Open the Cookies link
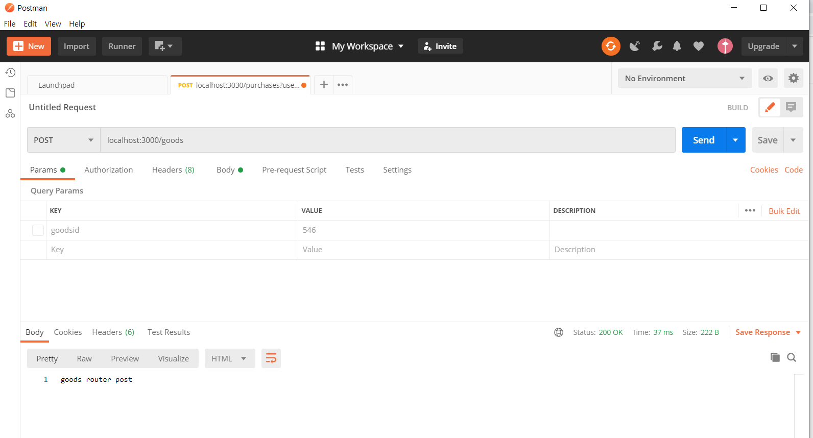Image resolution: width=813 pixels, height=438 pixels. (x=764, y=169)
